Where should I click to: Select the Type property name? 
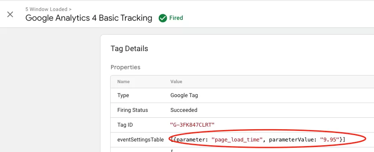[x=123, y=95]
